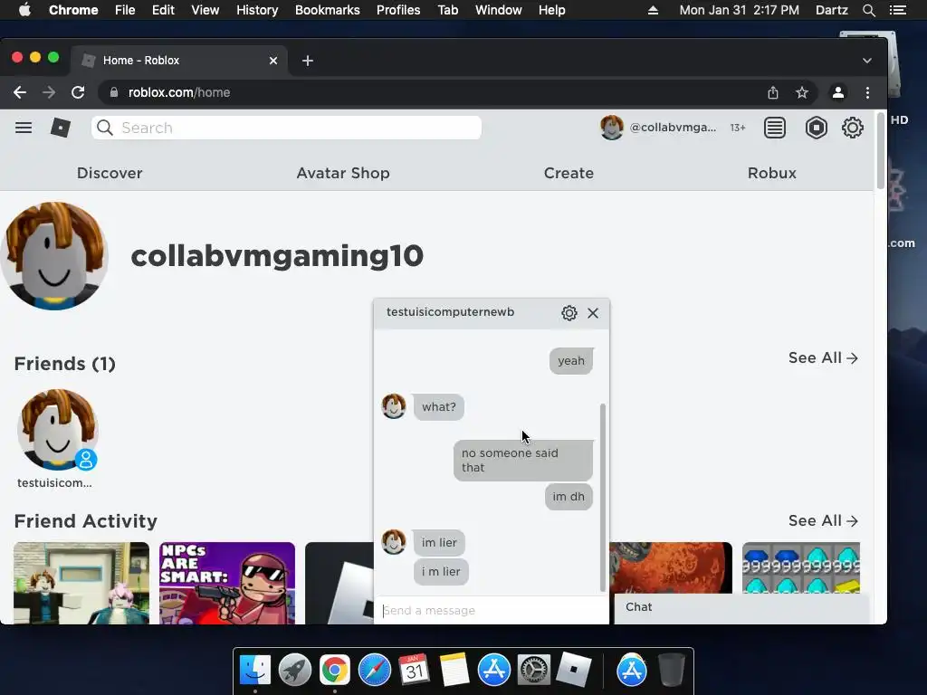The height and width of the screenshot is (695, 927).
Task: Open the Roblox hamburger navigation menu
Action: click(x=24, y=128)
